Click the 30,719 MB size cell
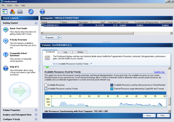Viewport: 174px width, 122px height. point(100,25)
